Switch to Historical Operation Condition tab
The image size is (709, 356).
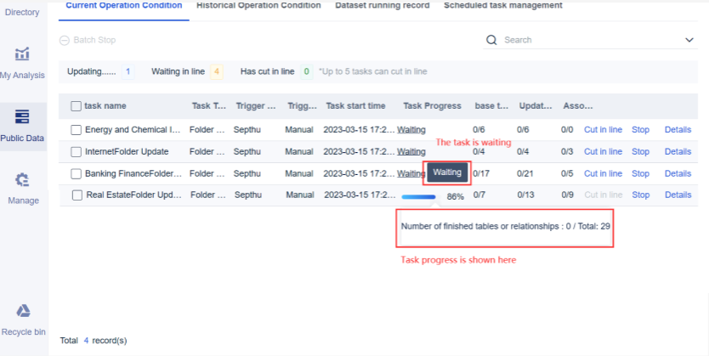pos(258,6)
